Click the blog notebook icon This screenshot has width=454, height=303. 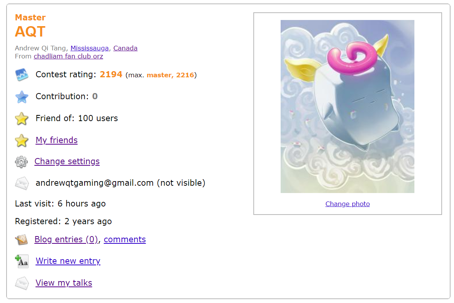22,240
